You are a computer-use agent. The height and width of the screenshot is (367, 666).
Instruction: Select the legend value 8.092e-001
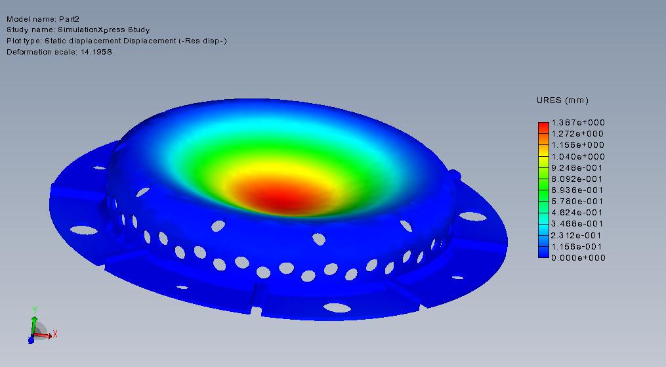pyautogui.click(x=577, y=179)
